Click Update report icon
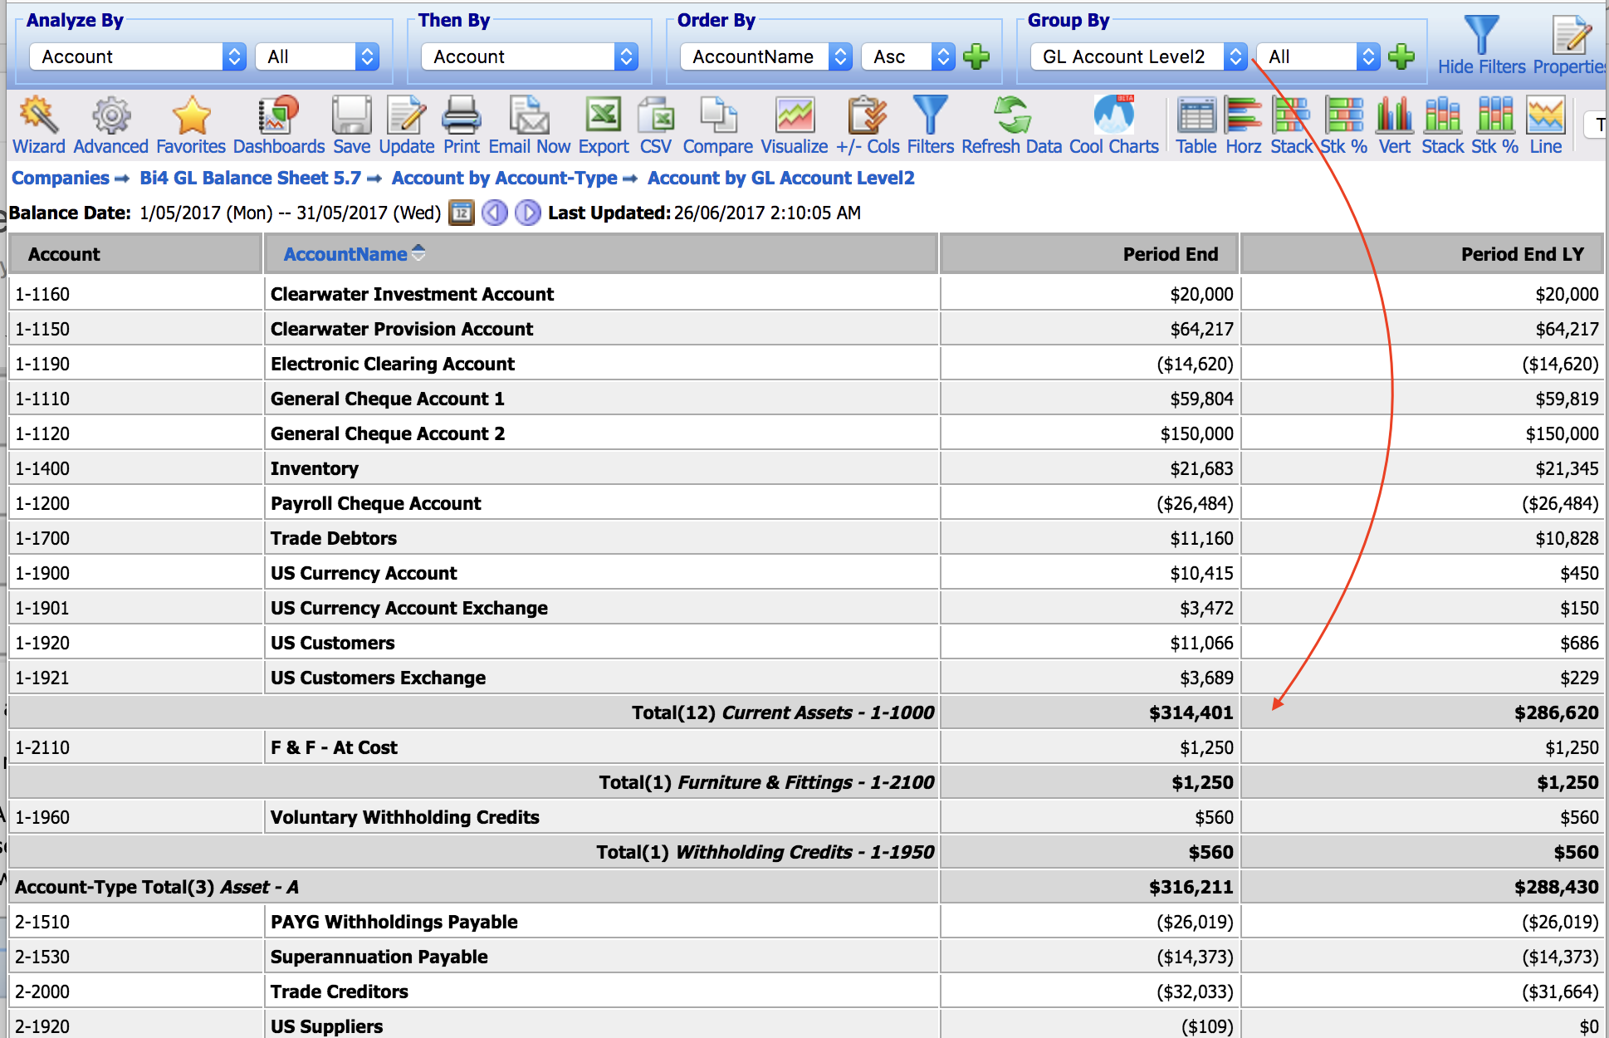Screen dimensions: 1609x1038 [x=406, y=125]
